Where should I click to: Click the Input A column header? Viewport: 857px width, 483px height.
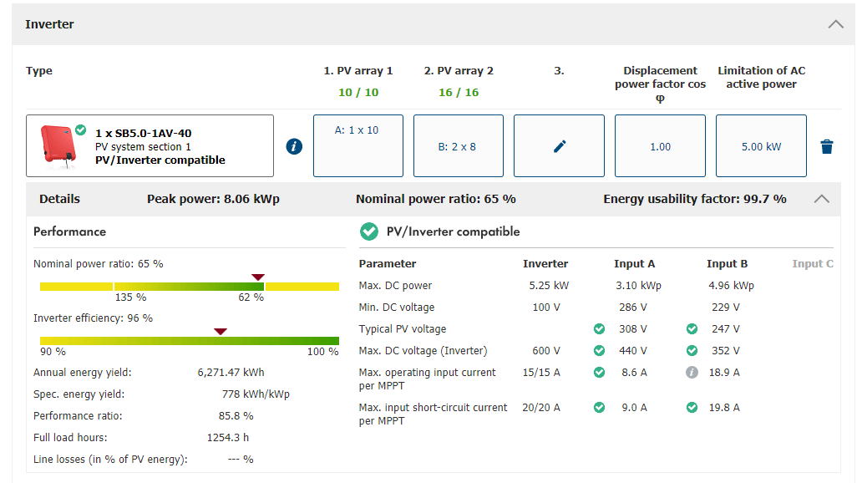(634, 264)
